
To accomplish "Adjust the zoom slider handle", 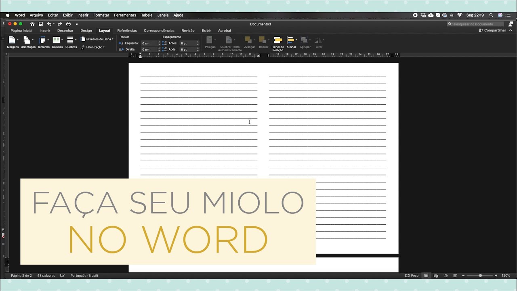I will [480, 276].
